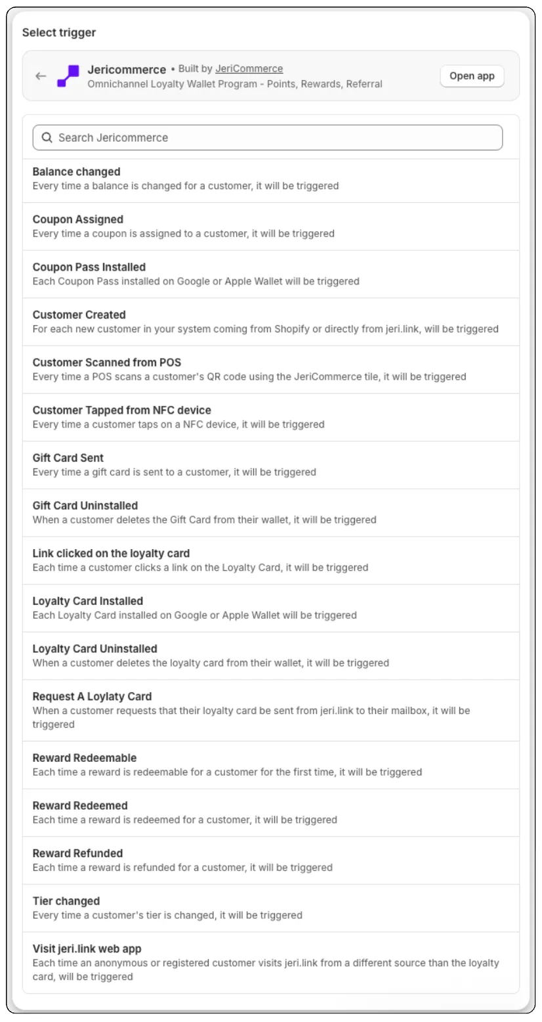Click the Open app button

point(471,76)
